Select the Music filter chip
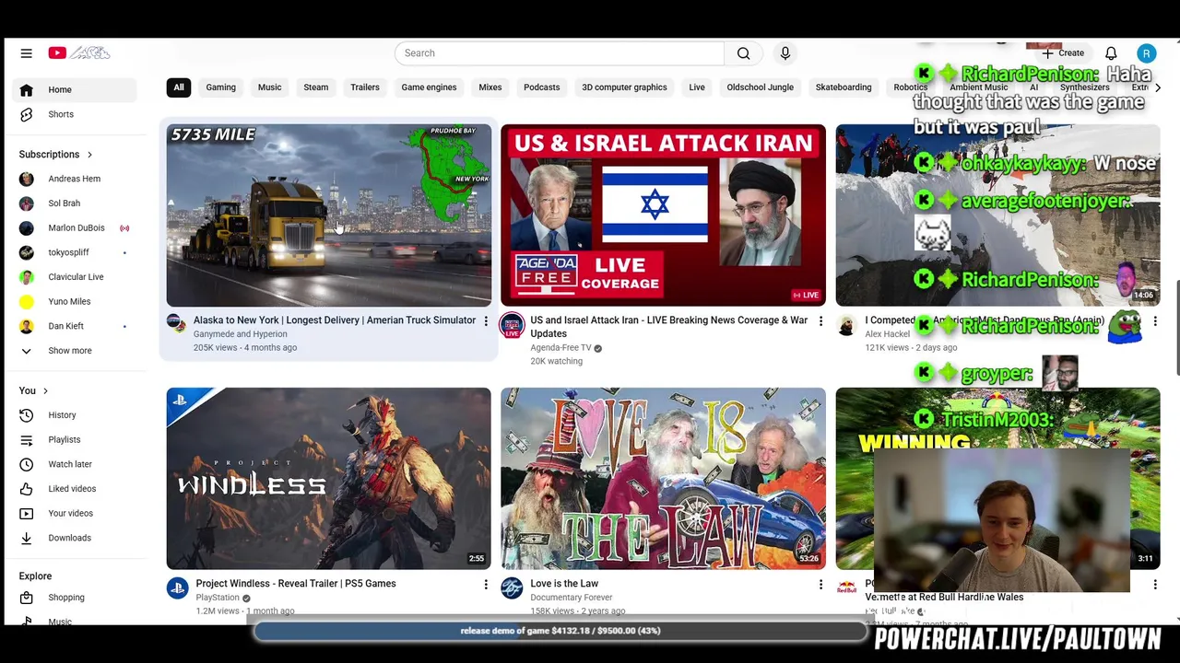This screenshot has height=663, width=1180. coord(269,87)
